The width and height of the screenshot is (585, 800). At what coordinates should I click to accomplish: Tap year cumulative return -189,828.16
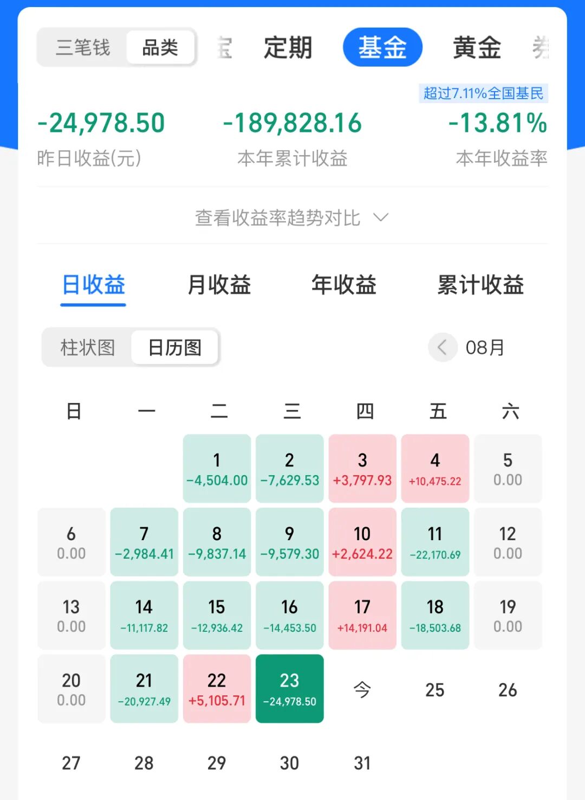tap(292, 123)
